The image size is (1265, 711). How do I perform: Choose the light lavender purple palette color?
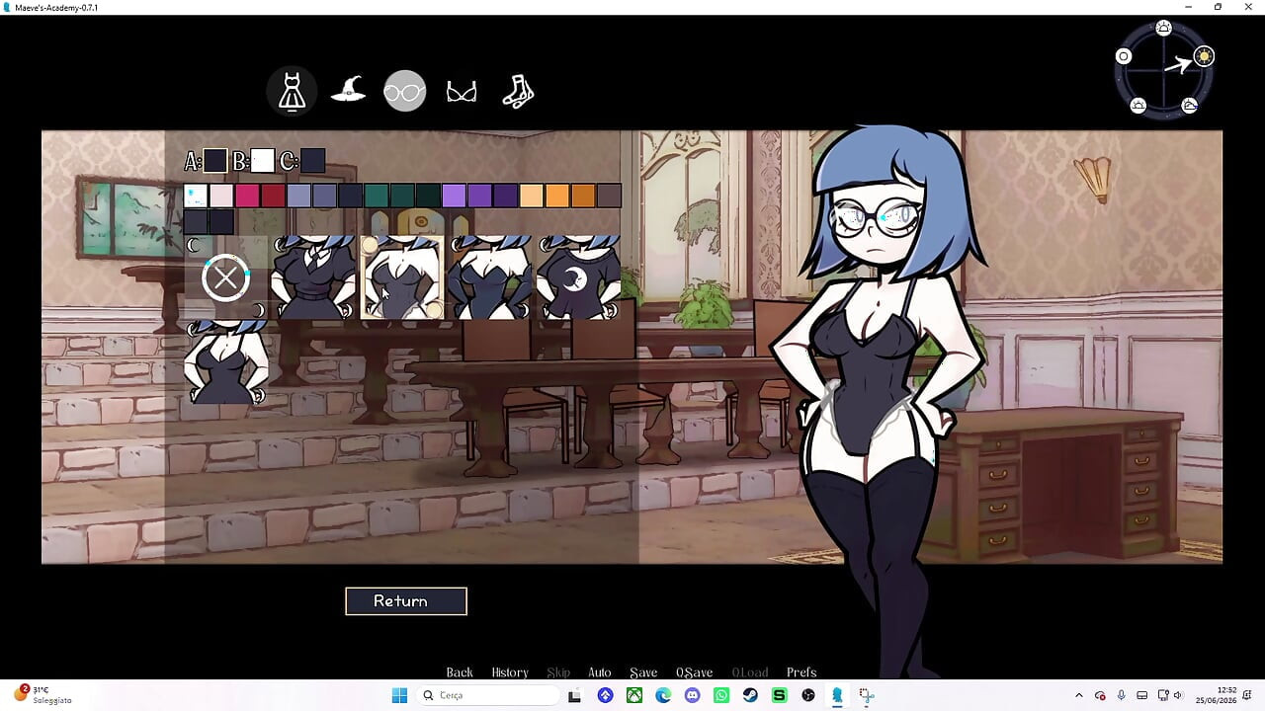click(x=454, y=196)
